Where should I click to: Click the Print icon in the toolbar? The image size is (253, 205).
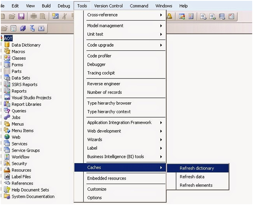click(x=34, y=16)
